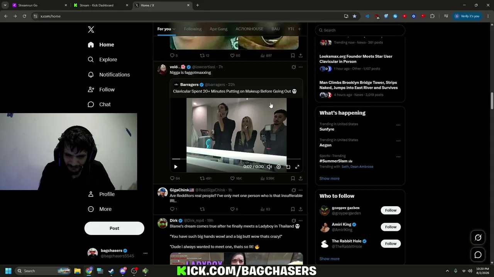Open the Looksmax.org Founder news story

tap(356, 59)
